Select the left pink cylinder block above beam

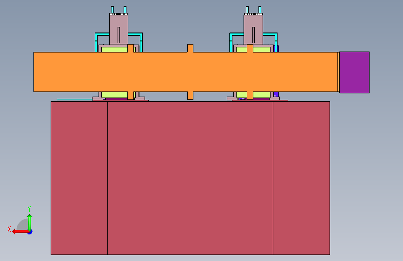119,29
